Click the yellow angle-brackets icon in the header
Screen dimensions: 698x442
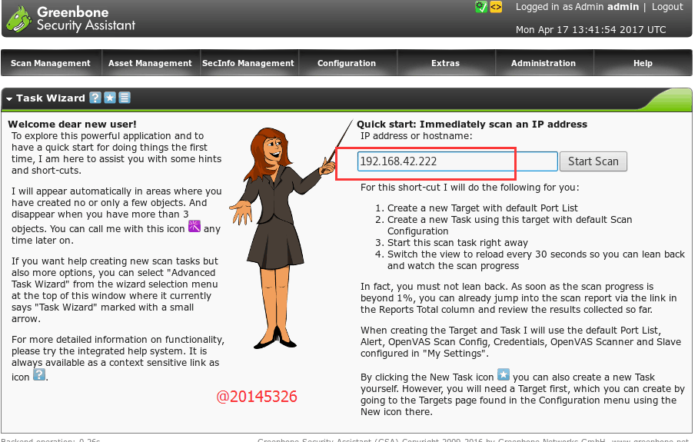click(496, 7)
